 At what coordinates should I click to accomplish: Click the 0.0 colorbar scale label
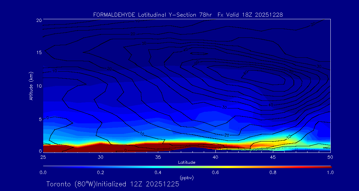click(43, 172)
